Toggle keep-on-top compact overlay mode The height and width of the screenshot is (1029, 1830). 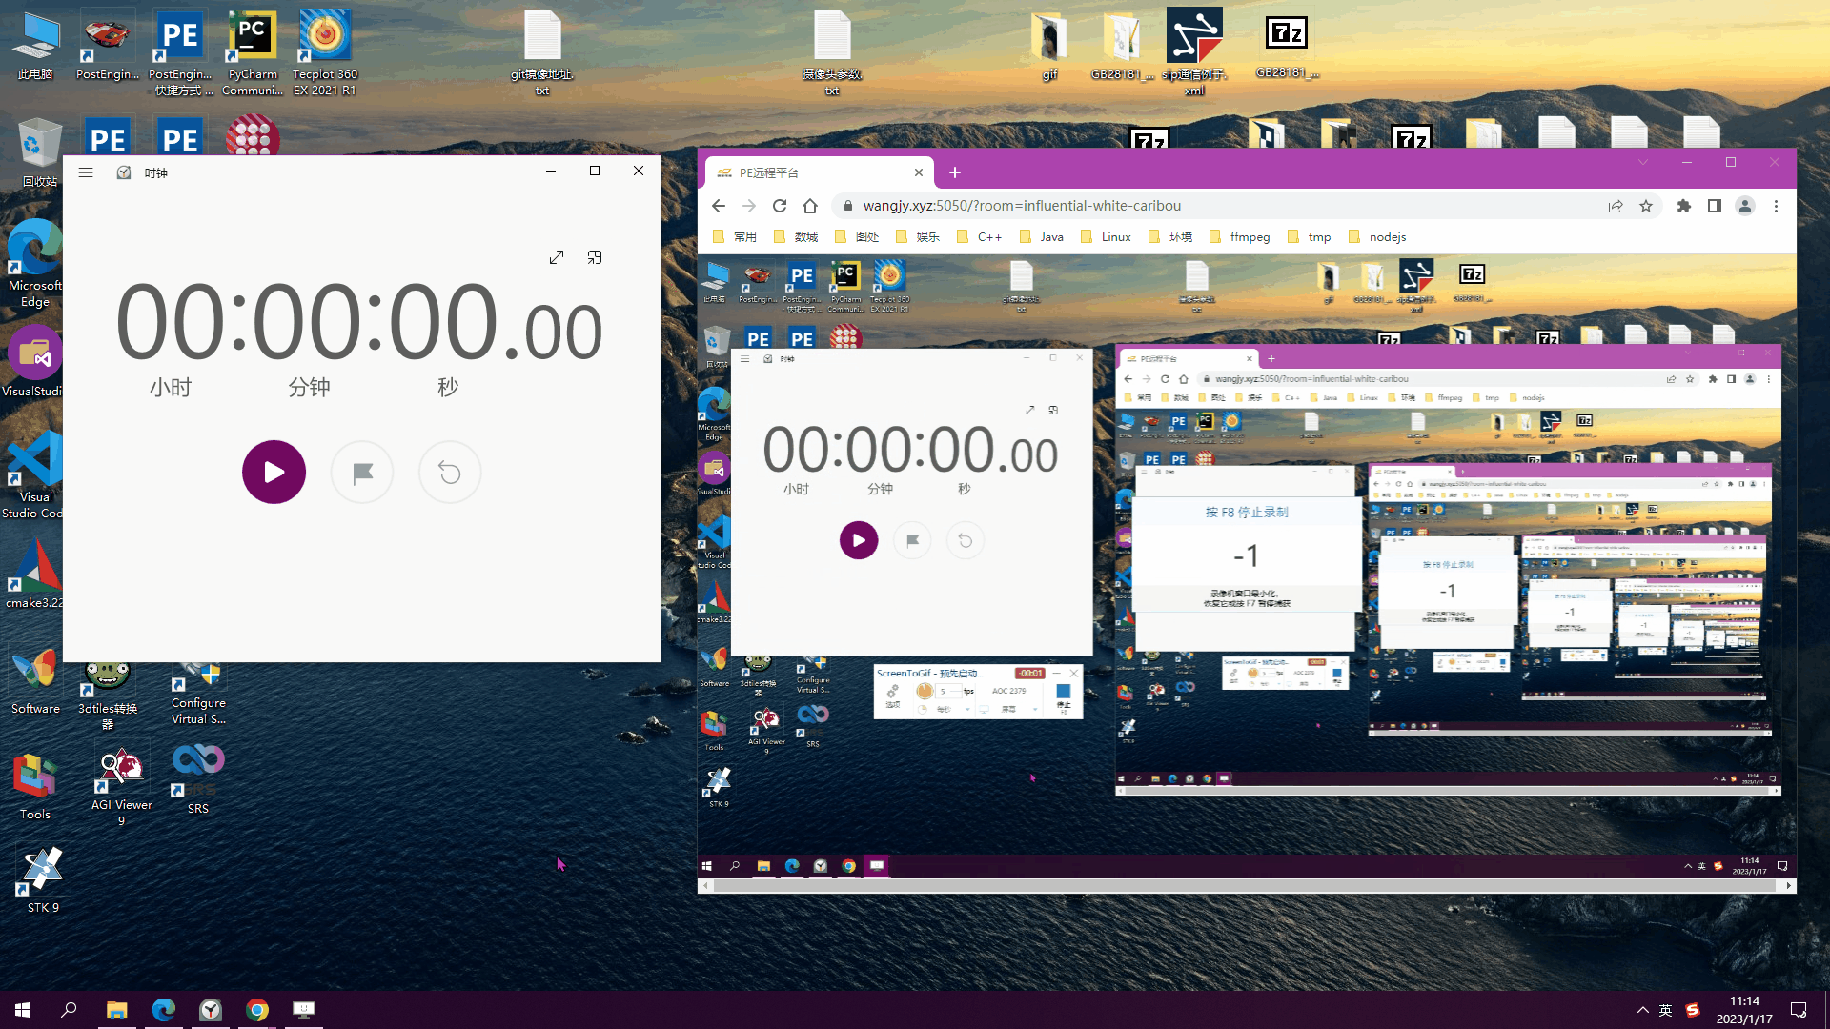[595, 257]
